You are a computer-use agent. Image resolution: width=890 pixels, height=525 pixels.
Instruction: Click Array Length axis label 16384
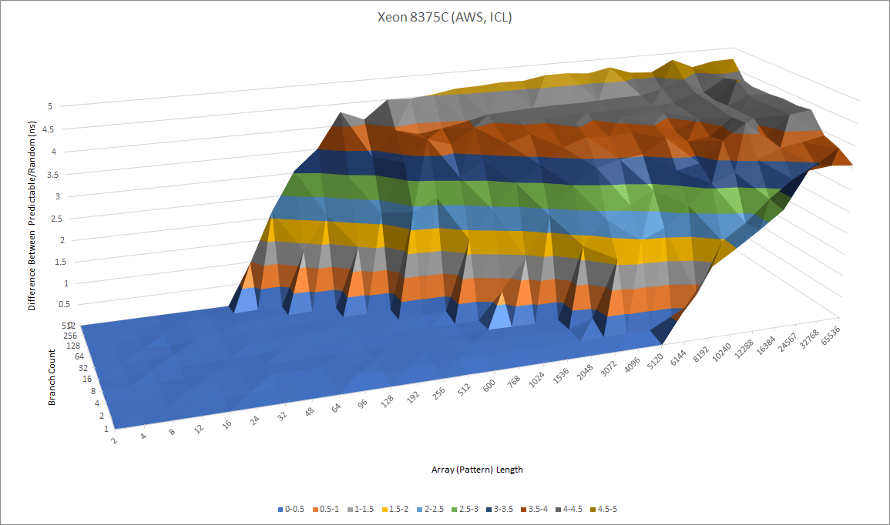coord(766,346)
